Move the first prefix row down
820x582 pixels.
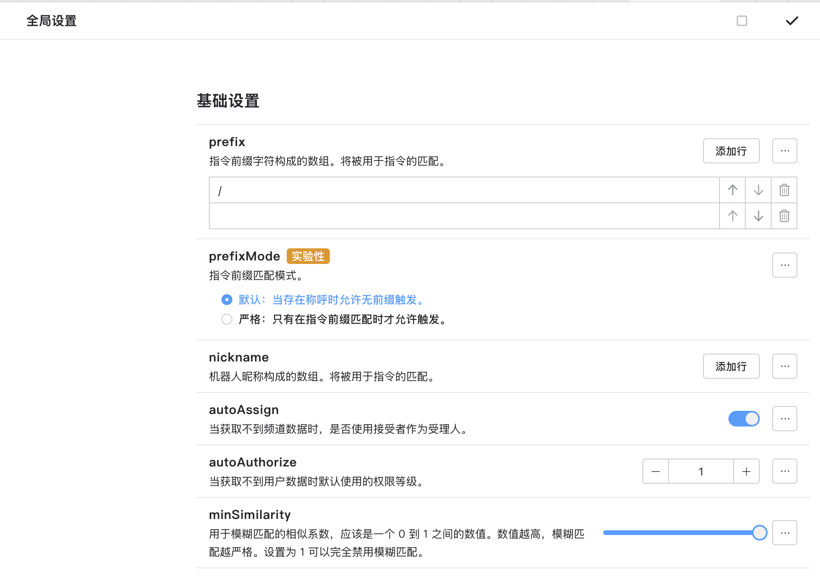click(x=758, y=190)
